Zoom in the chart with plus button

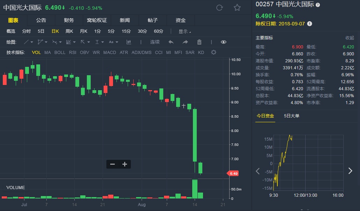pos(125,164)
